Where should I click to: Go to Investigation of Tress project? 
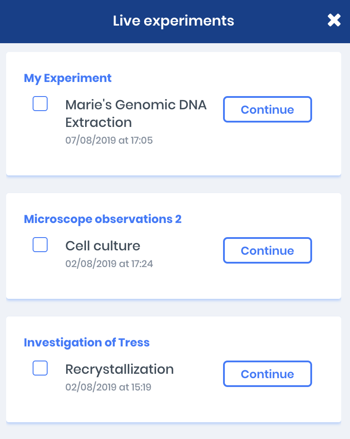coord(86,342)
